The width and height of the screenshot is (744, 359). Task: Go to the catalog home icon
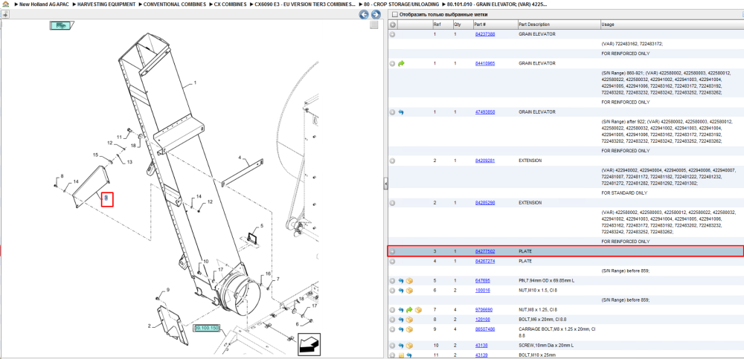(5, 4)
